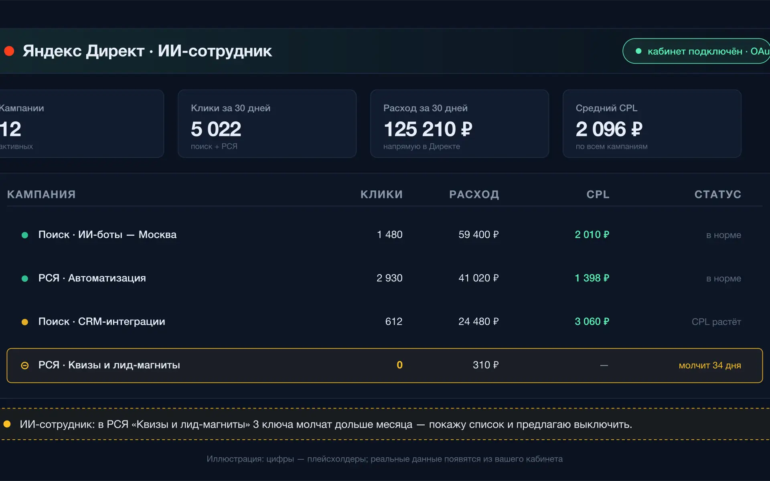Click yellow status dot for 'CRM-интеграции'
770x481 pixels.
tap(25, 322)
